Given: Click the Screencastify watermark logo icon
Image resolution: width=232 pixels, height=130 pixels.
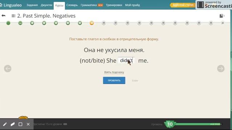Looking at the screenshot, I should (x=200, y=5).
